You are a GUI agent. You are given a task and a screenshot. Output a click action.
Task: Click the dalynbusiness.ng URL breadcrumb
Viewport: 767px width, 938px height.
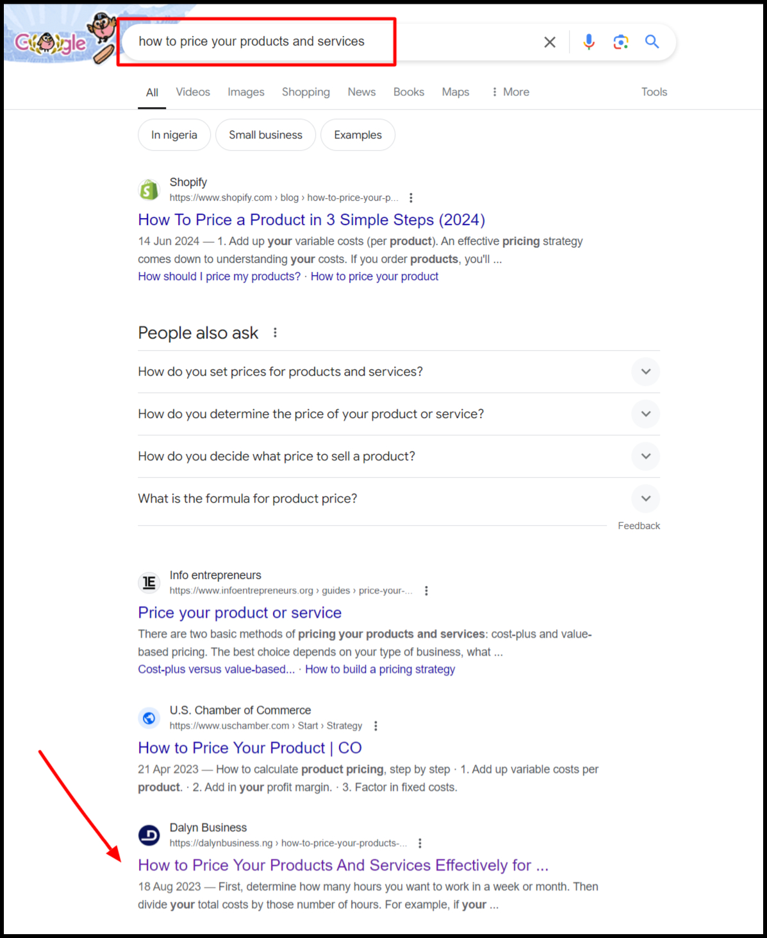click(x=288, y=843)
